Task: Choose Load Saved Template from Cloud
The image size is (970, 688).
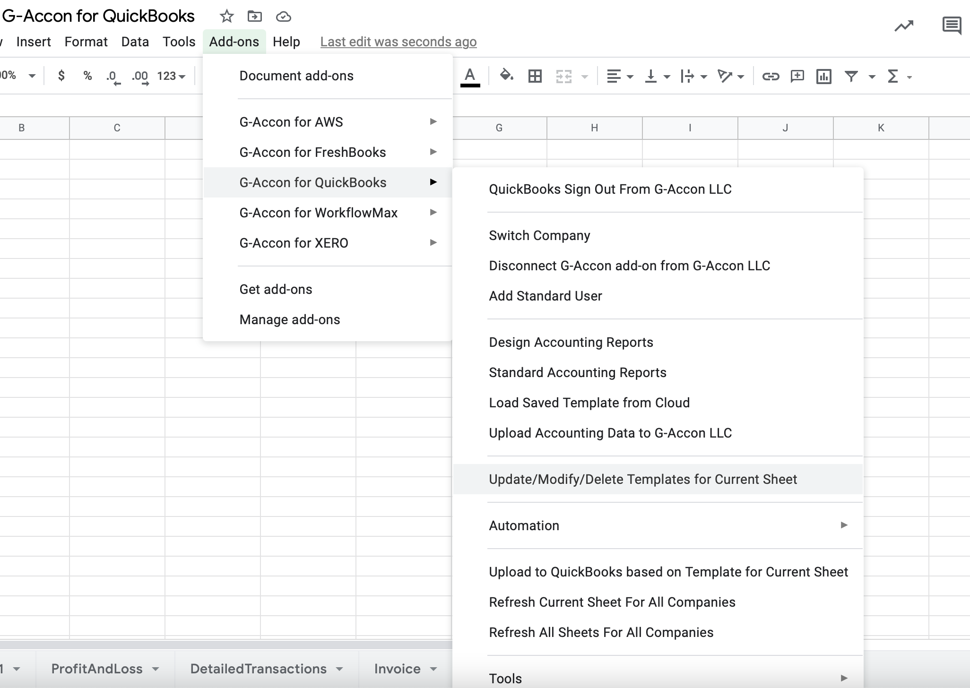Action: pos(658,403)
